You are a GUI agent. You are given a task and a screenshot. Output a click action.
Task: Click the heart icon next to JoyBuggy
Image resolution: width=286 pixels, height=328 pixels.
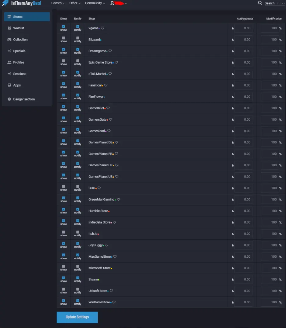(107, 245)
